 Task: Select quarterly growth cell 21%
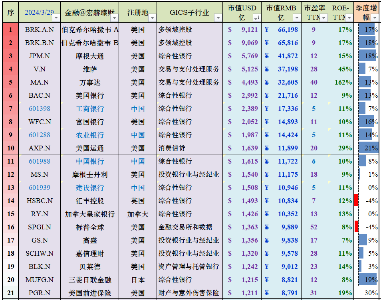pos(367,148)
